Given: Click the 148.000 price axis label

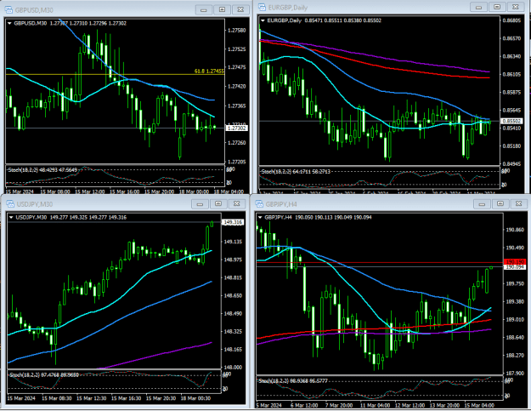Looking at the screenshot, I should [x=233, y=368].
